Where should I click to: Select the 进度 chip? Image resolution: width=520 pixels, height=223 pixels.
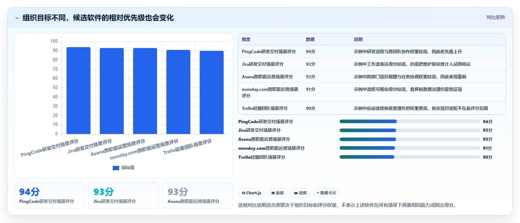[300, 193]
